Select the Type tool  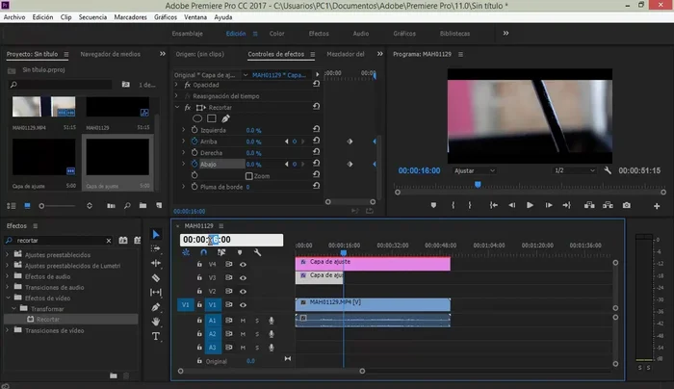156,336
